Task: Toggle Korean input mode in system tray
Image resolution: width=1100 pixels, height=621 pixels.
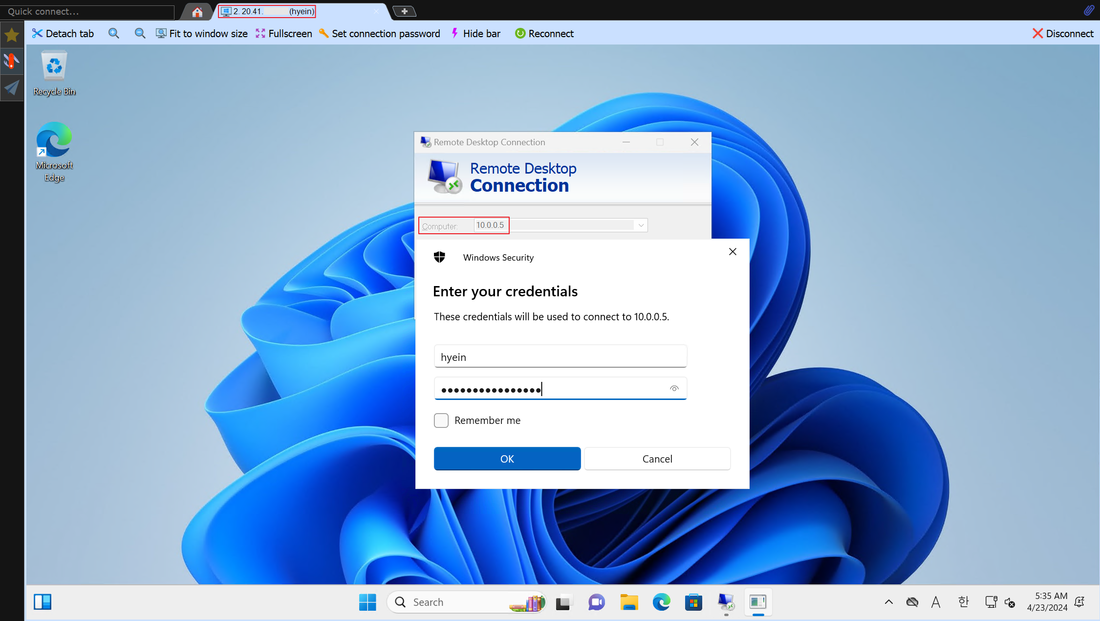Action: (963, 602)
